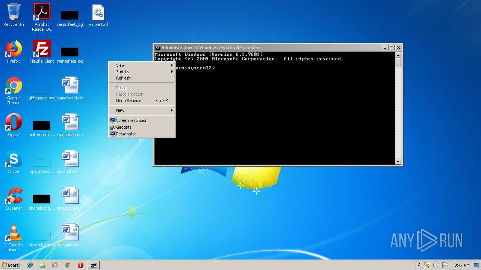Open Windows Explorer from taskbar
481x270 pixels.
[x=42, y=265]
